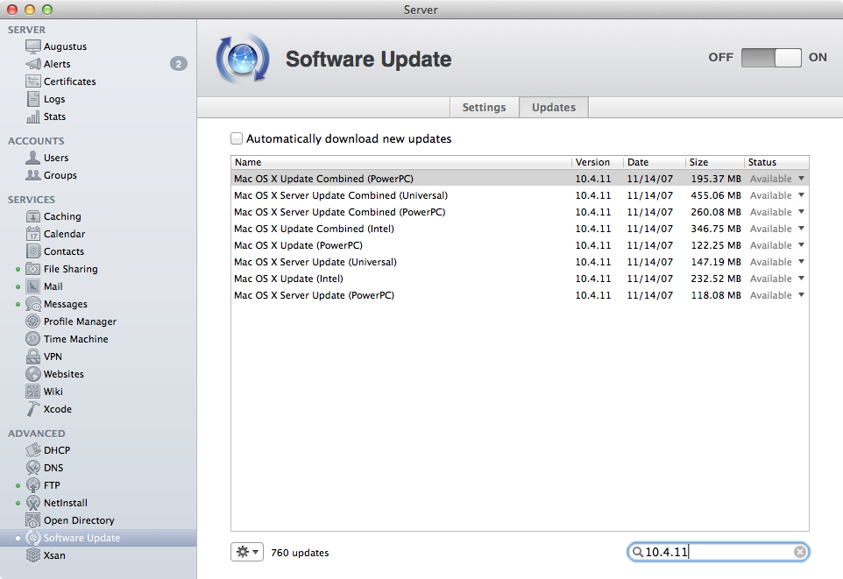Screen dimensions: 843x579
Task: Click the magnifying glass in search field
Action: click(637, 552)
